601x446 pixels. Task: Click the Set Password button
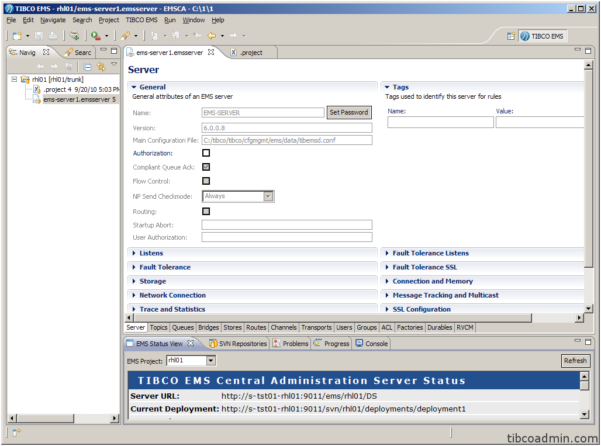point(349,112)
